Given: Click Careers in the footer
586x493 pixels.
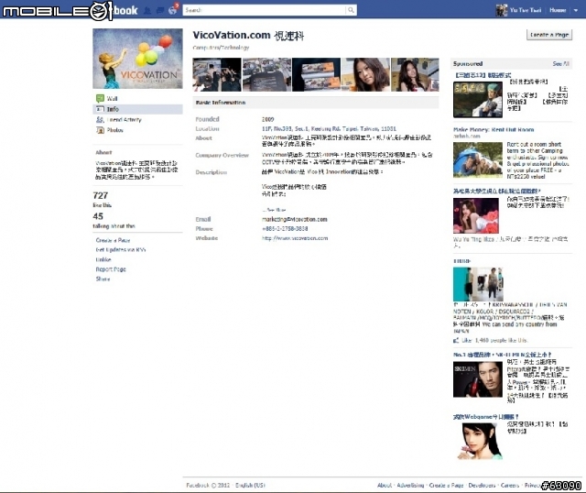Looking at the screenshot, I should click(510, 486).
